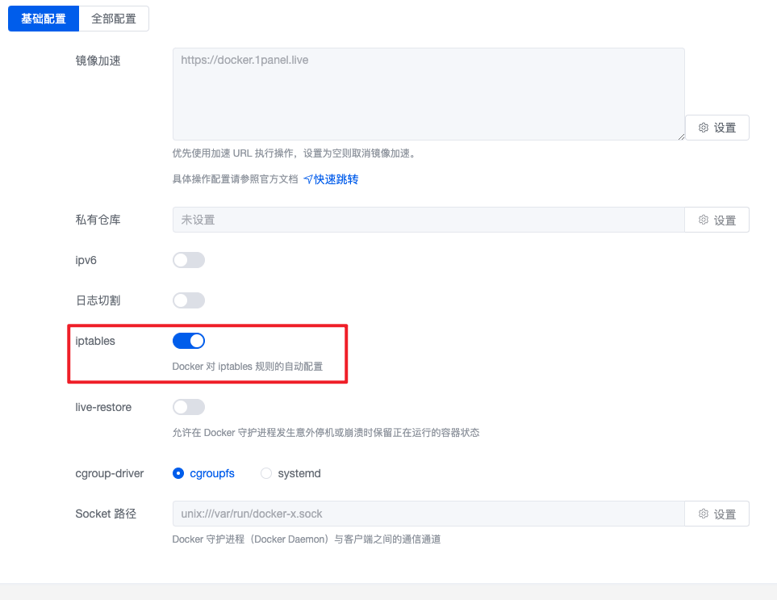Disable the iptables switch
The image size is (777, 600).
(188, 341)
